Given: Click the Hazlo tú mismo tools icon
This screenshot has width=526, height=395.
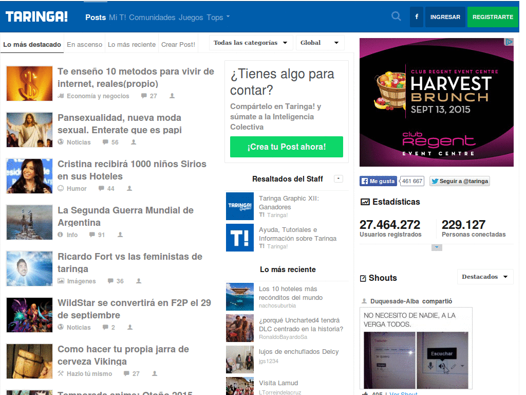Looking at the screenshot, I should pos(61,373).
